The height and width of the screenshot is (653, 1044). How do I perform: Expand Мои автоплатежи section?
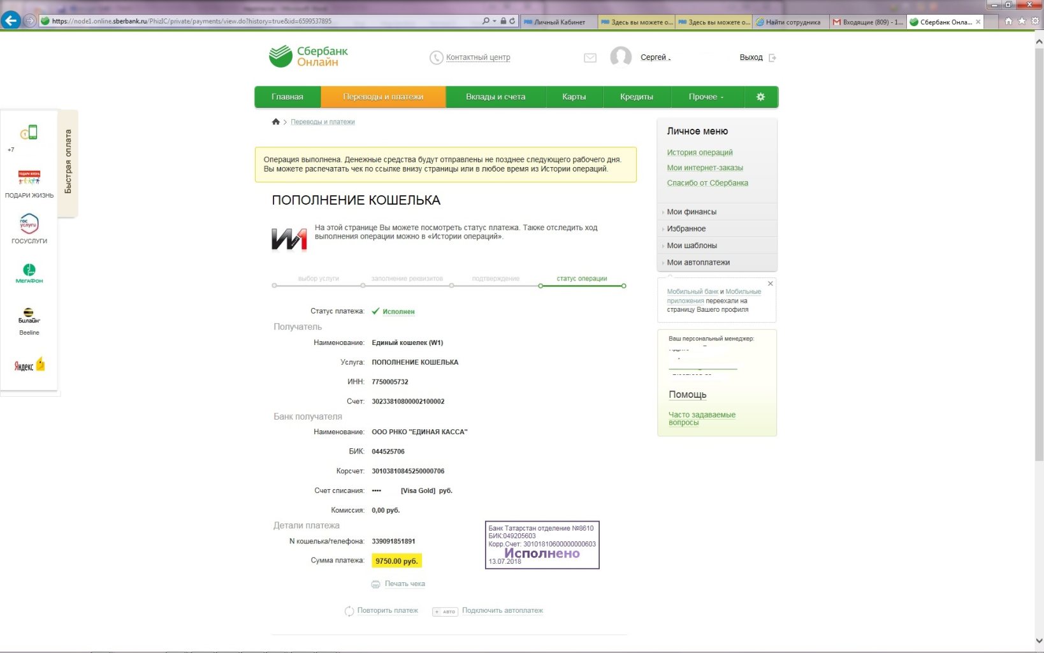click(717, 262)
